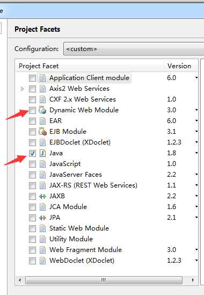Enable the Dynamic Web Module checkbox

32,111
